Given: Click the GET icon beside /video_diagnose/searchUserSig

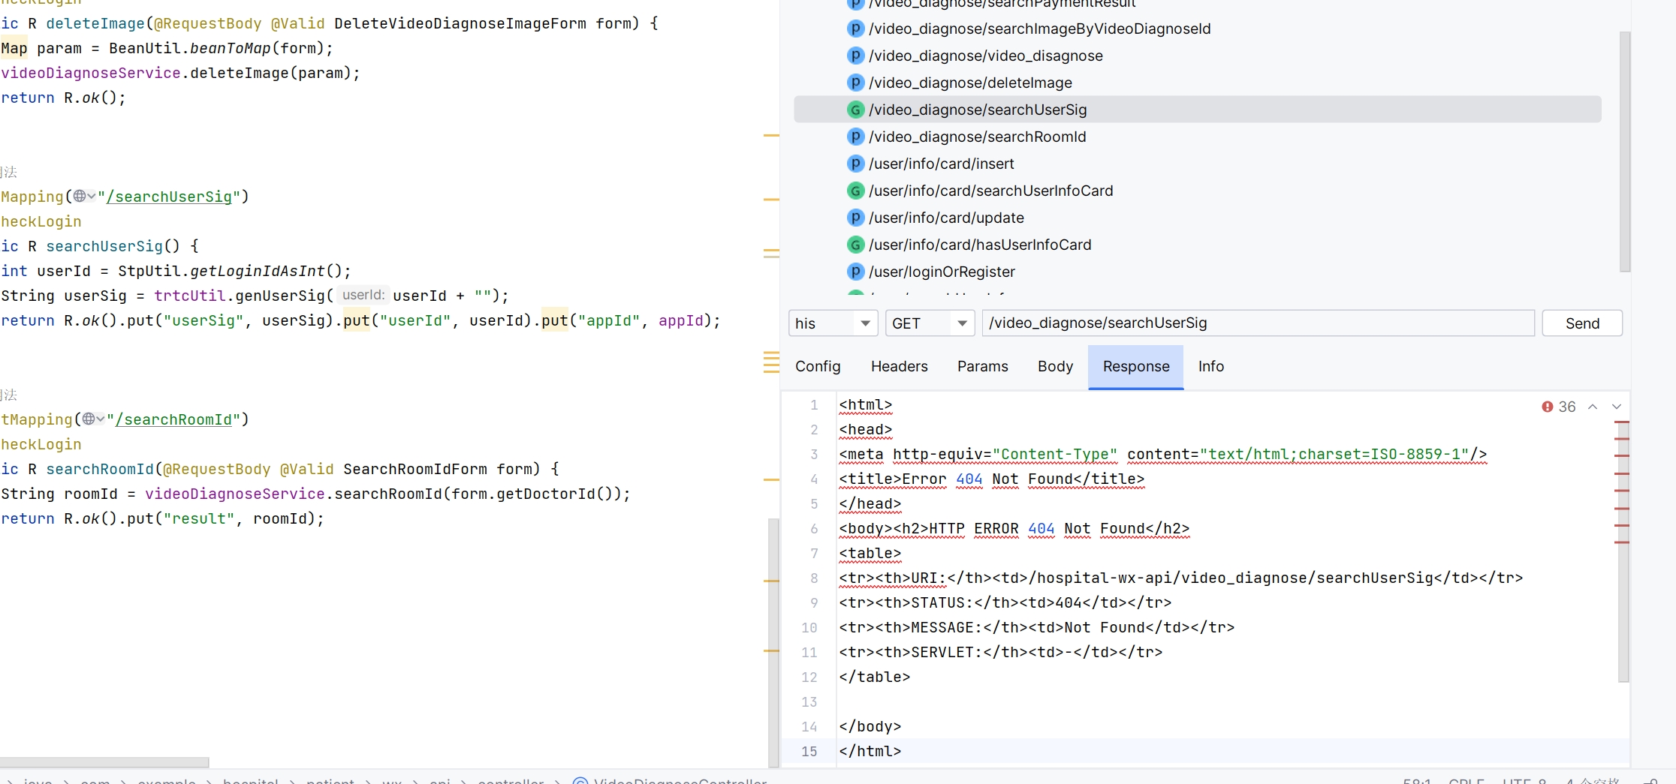Looking at the screenshot, I should [x=855, y=110].
